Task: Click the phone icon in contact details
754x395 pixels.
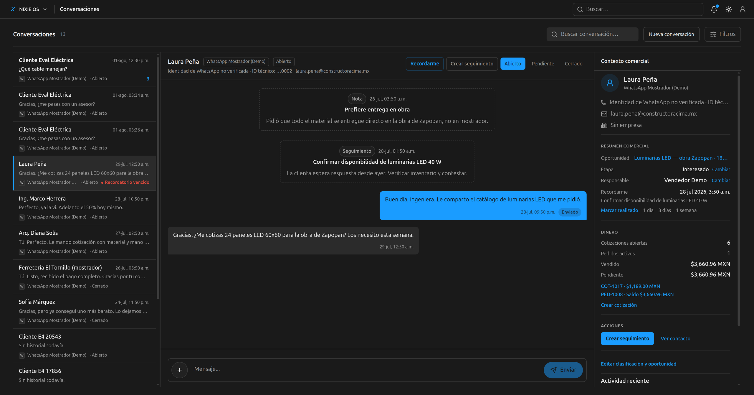Action: pos(603,102)
